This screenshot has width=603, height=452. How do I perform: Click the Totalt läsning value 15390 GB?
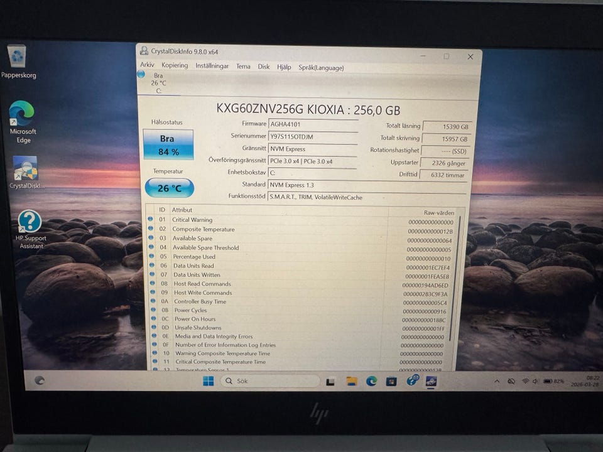tap(447, 126)
